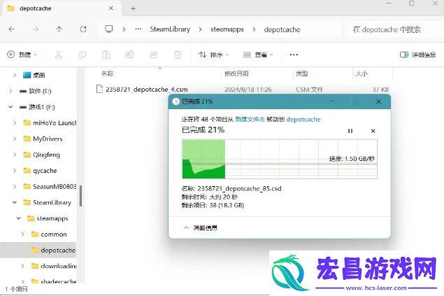444x296 pixels.
Task: Click the Share icon in toolbar
Action: coord(154,55)
